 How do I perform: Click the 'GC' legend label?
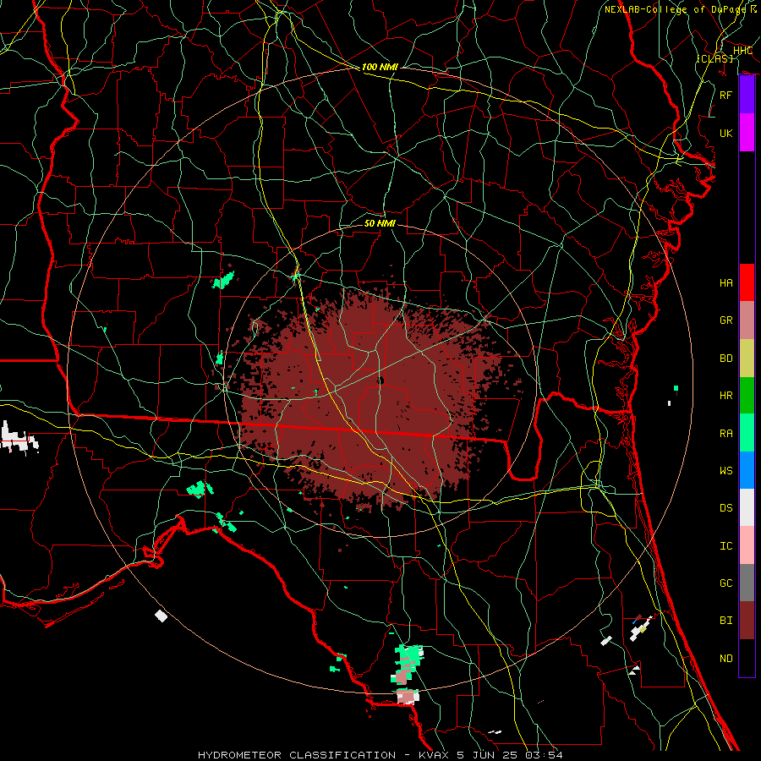[x=725, y=583]
